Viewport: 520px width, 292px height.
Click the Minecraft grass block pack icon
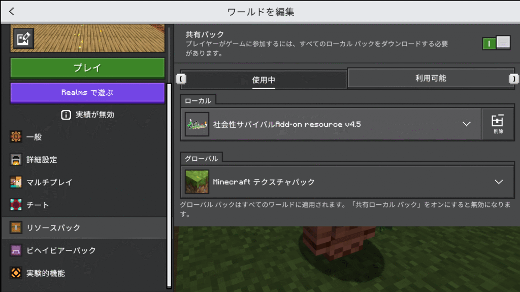(x=197, y=181)
